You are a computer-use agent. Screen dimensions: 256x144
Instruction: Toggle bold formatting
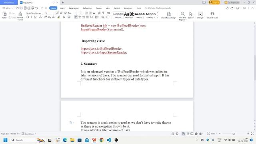[x=28, y=17]
